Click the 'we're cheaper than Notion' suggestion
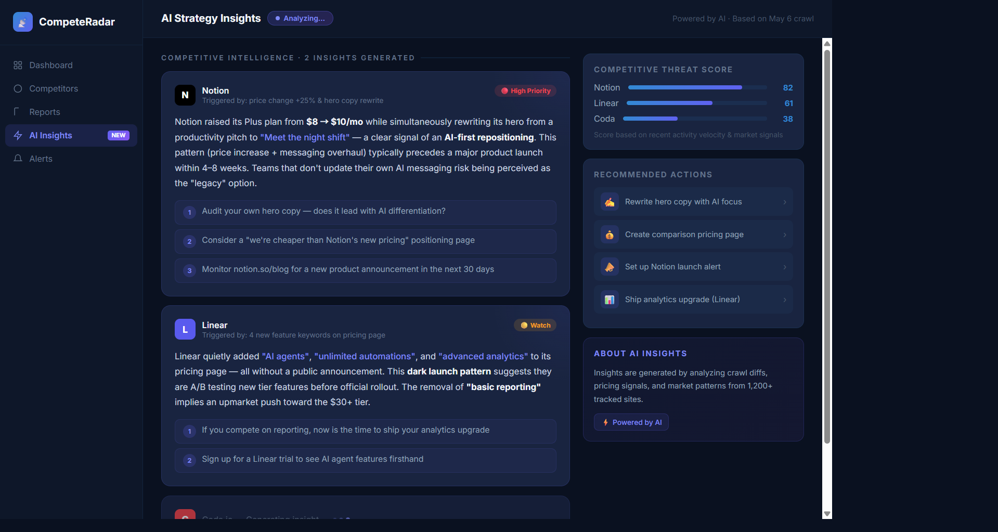Viewport: 998px width, 532px height. coord(366,241)
